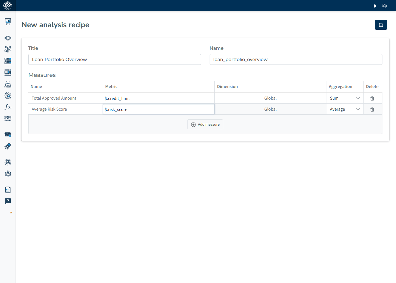The image size is (396, 283).
Task: Open the user account menu
Action: (x=384, y=6)
